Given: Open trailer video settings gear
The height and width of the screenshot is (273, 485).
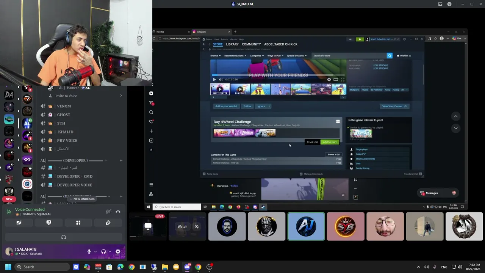Looking at the screenshot, I should (329, 80).
